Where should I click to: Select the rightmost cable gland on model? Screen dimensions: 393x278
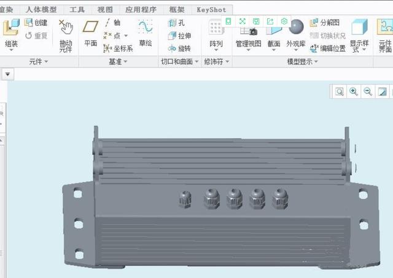[280, 198]
